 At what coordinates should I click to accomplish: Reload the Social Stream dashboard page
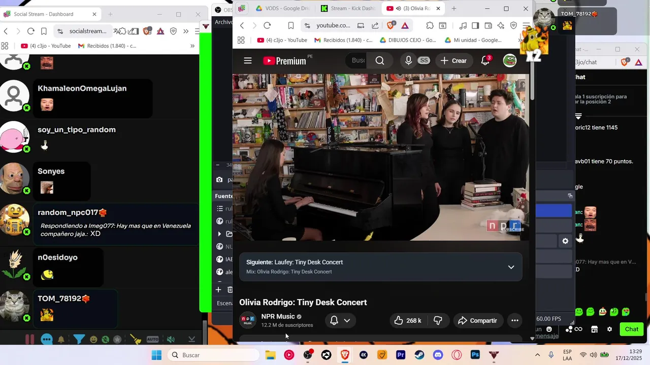pos(30,31)
